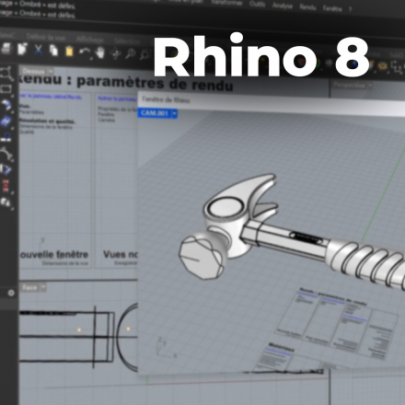Image resolution: width=405 pixels, height=405 pixels.
Task: Click the new document icon
Action: pos(22,49)
